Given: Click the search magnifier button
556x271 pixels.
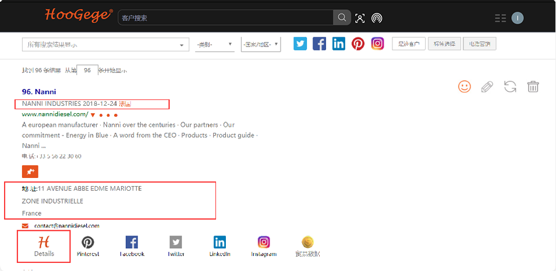Looking at the screenshot, I should point(342,17).
